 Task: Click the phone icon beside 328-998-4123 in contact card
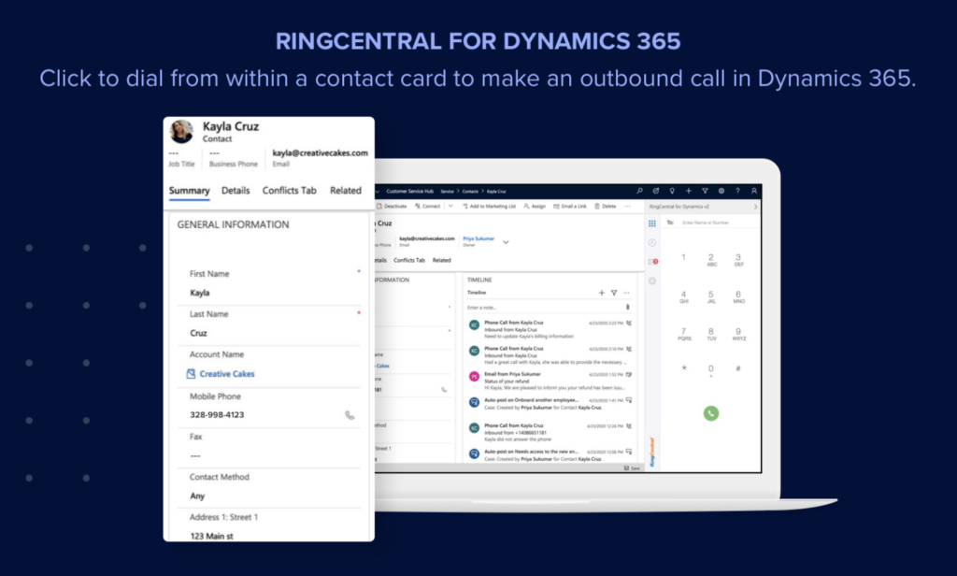pyautogui.click(x=350, y=414)
